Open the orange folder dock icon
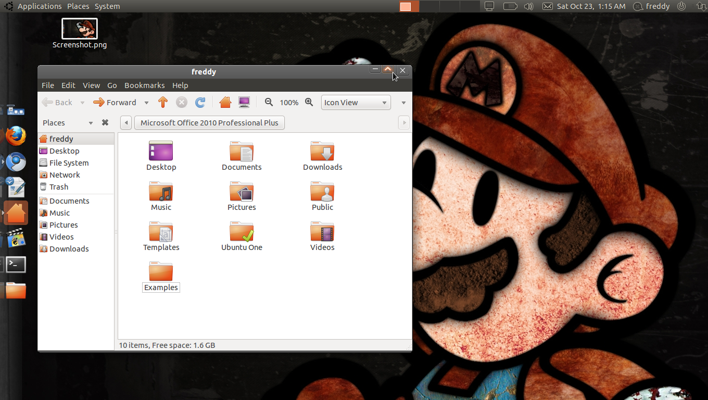Viewport: 708px width, 400px height. (16, 290)
